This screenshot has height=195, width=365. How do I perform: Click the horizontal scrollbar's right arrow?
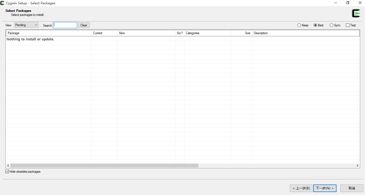point(357,166)
